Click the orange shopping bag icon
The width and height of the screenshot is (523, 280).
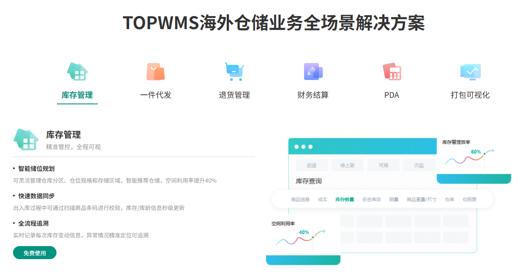(x=156, y=72)
